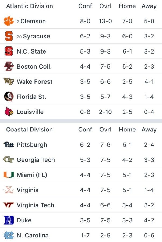The height and width of the screenshot is (242, 162).
Task: Click the Atlantic Division heading
Action: click(29, 6)
